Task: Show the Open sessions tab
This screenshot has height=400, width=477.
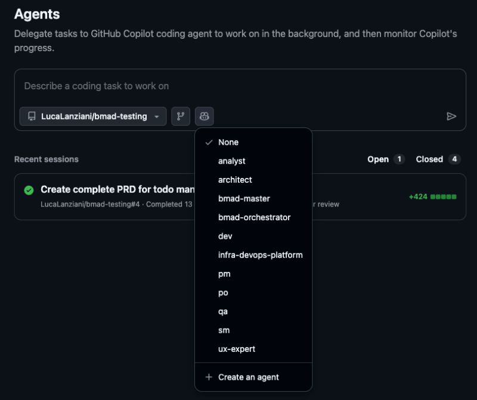Action: point(386,159)
